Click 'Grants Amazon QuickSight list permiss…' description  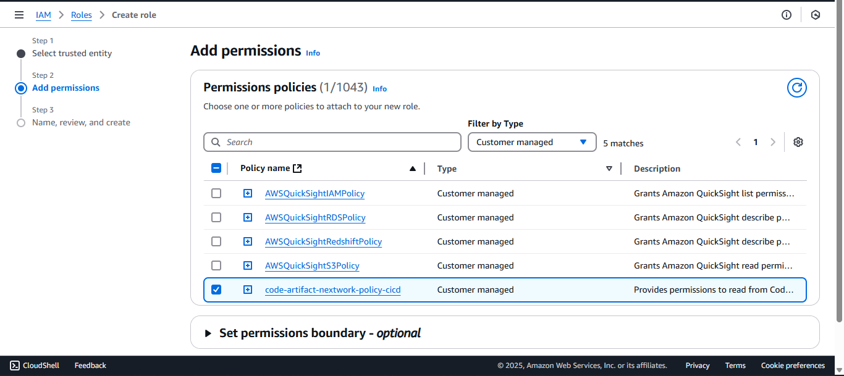[714, 193]
